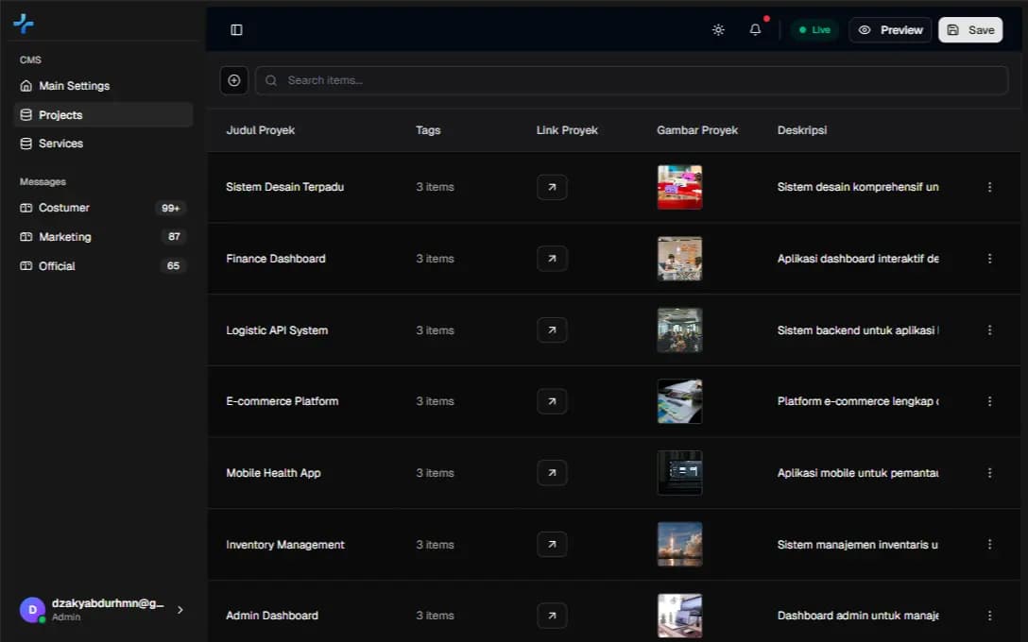The image size is (1028, 642).
Task: Select Projects in sidebar
Action: (x=103, y=114)
